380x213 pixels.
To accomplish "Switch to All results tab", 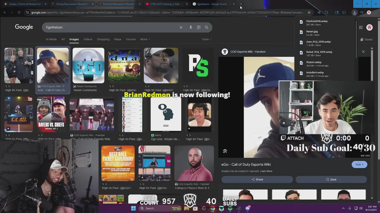I will pyautogui.click(x=63, y=39).
